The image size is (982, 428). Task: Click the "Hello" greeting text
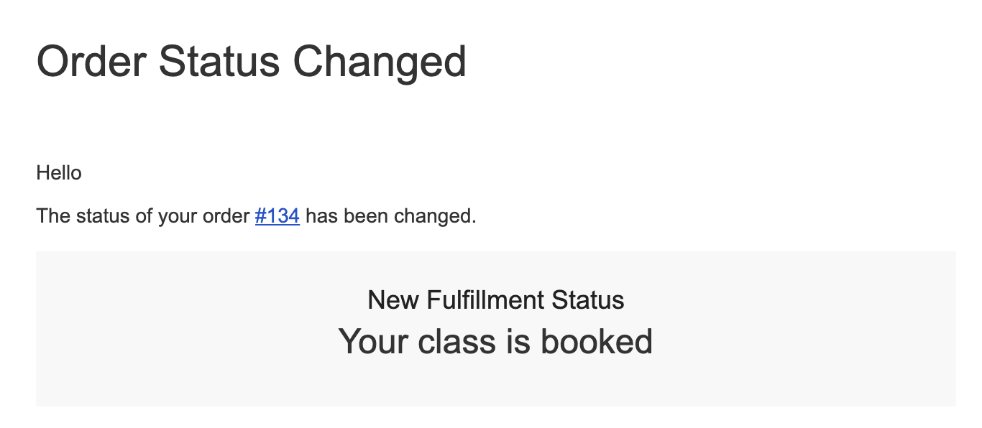coord(59,173)
